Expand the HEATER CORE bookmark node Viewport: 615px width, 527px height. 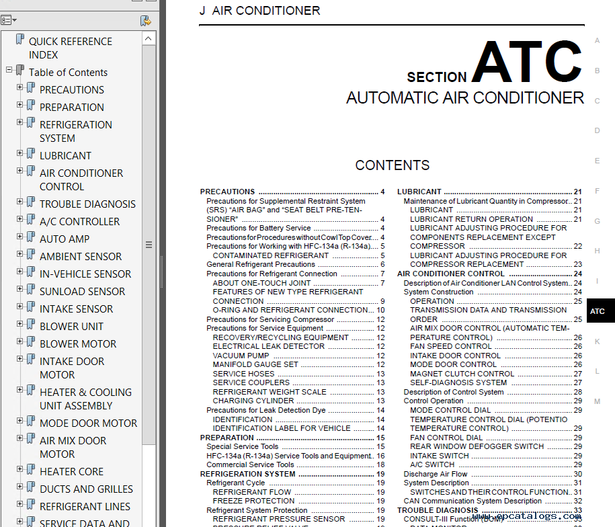[x=19, y=469]
